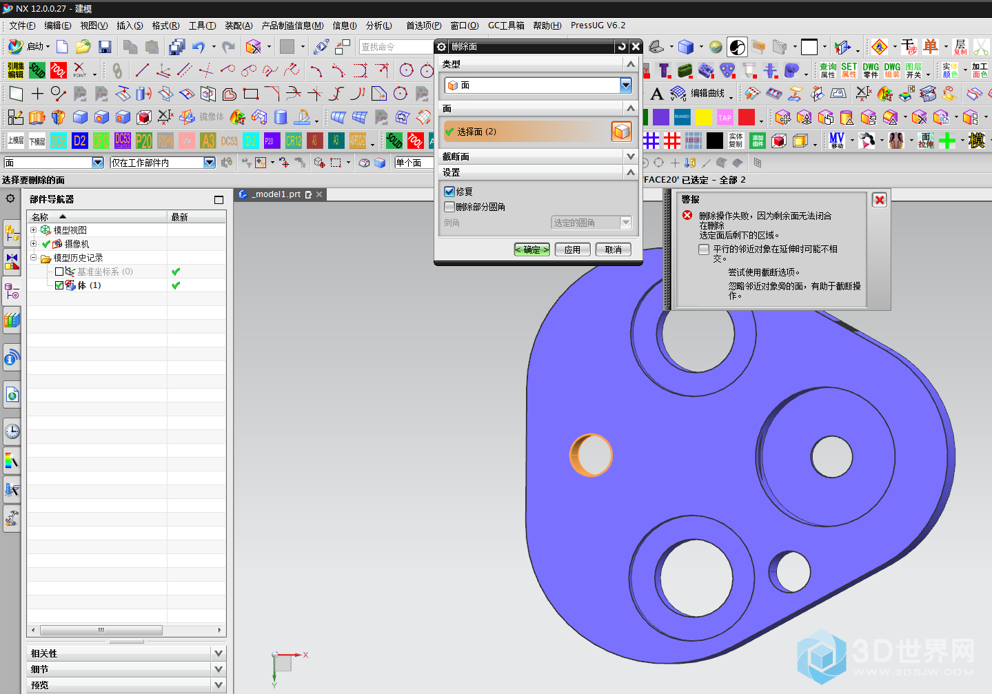This screenshot has height=694, width=992.
Task: Open the History clock sidebar icon
Action: click(x=12, y=431)
